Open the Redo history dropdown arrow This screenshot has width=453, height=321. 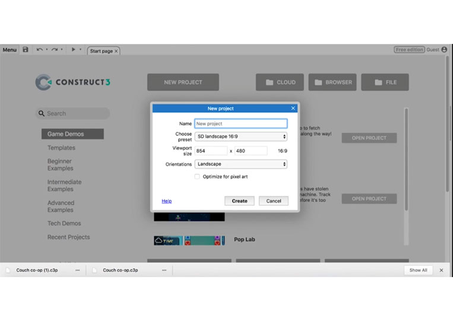pyautogui.click(x=62, y=49)
